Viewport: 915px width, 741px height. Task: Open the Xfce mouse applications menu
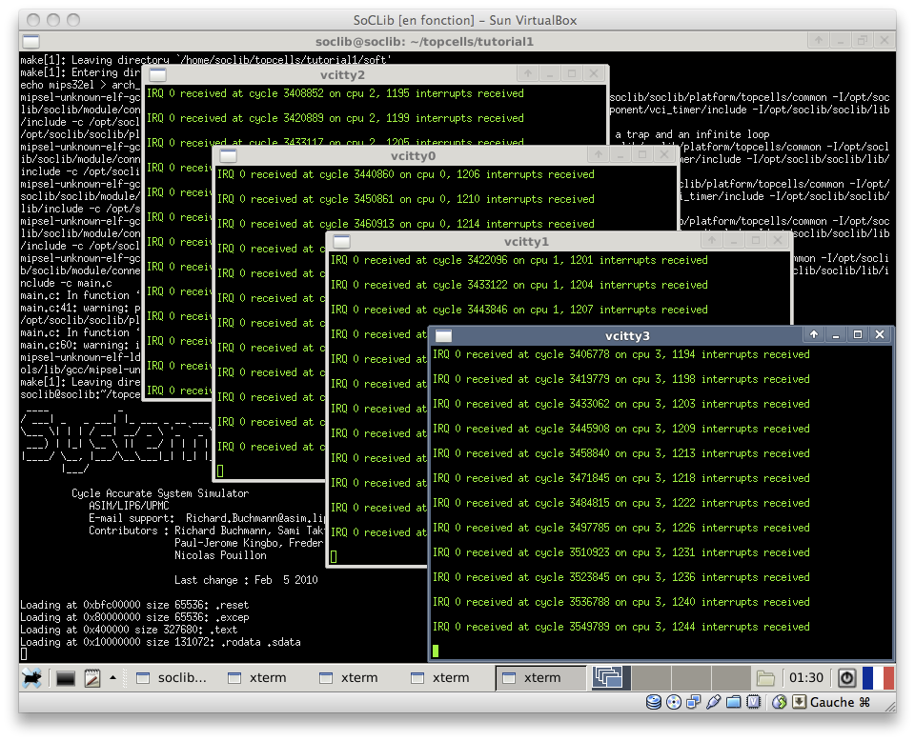click(32, 677)
